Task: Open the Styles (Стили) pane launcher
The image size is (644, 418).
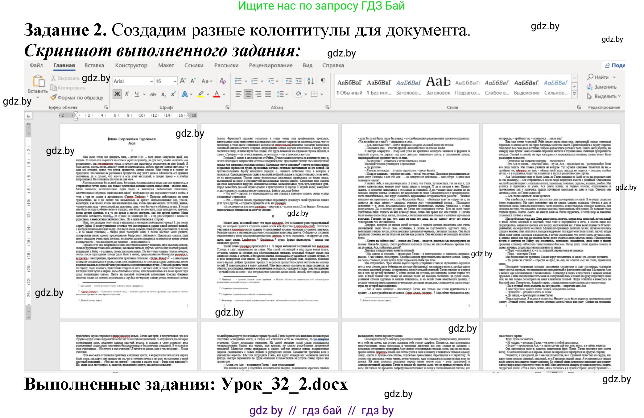Action: tap(579, 107)
